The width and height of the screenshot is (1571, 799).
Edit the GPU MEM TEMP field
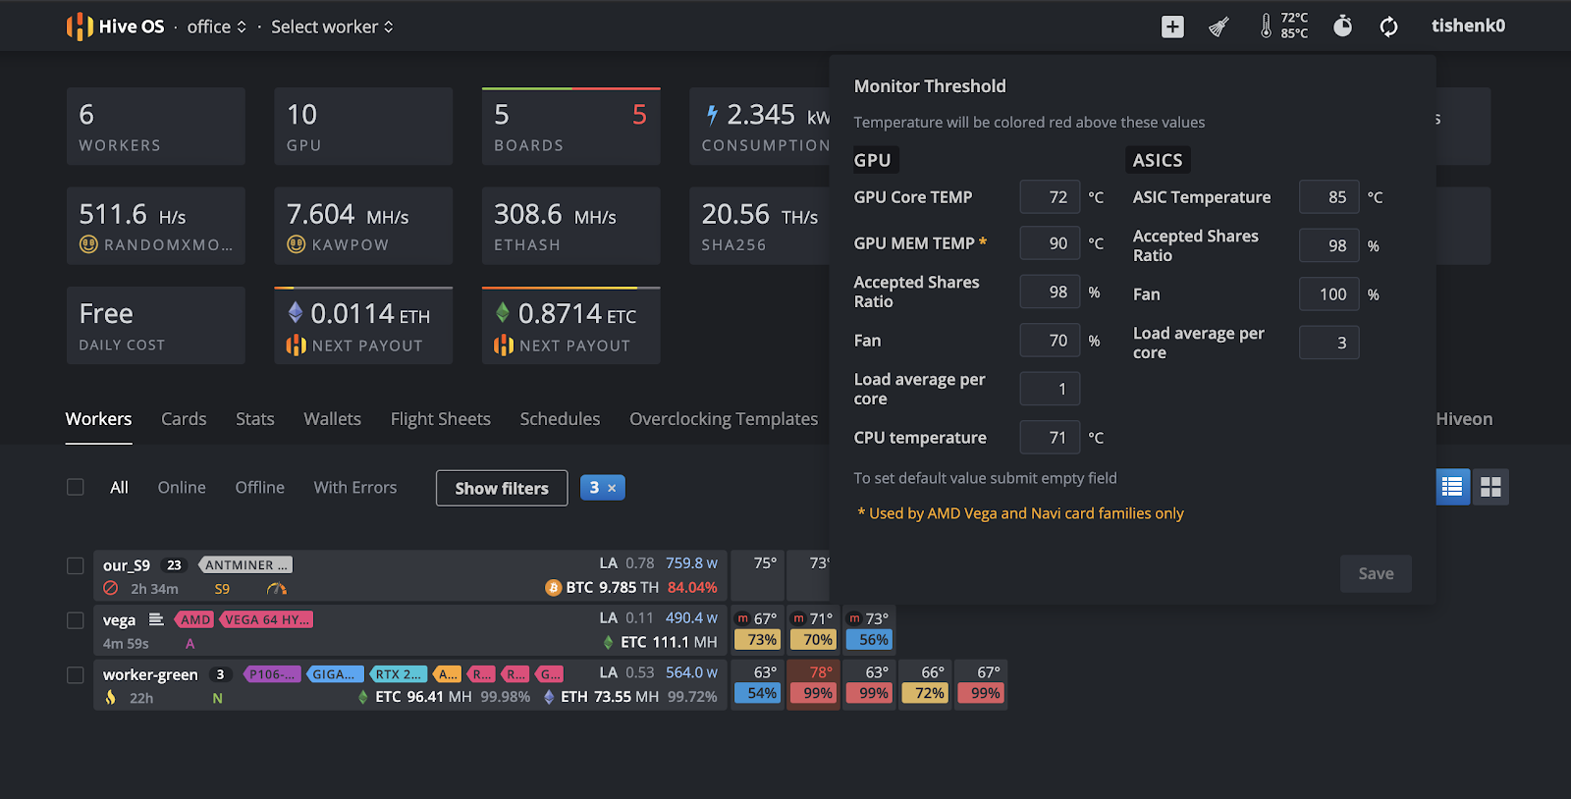pyautogui.click(x=1050, y=243)
